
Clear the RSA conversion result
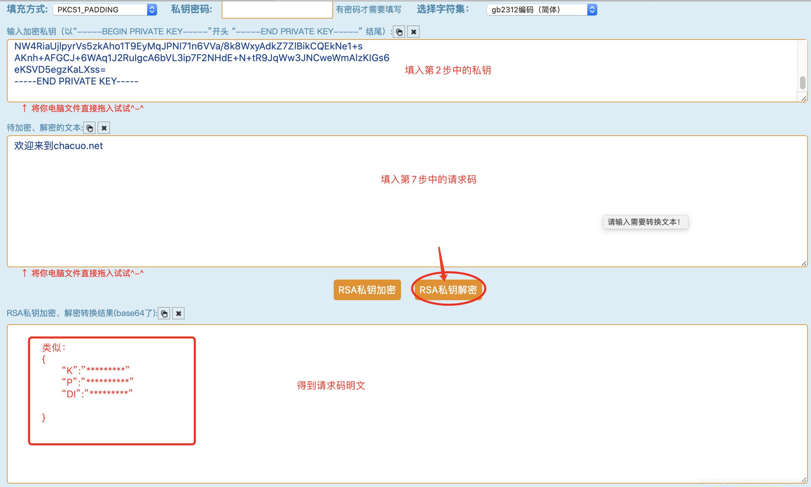click(178, 313)
